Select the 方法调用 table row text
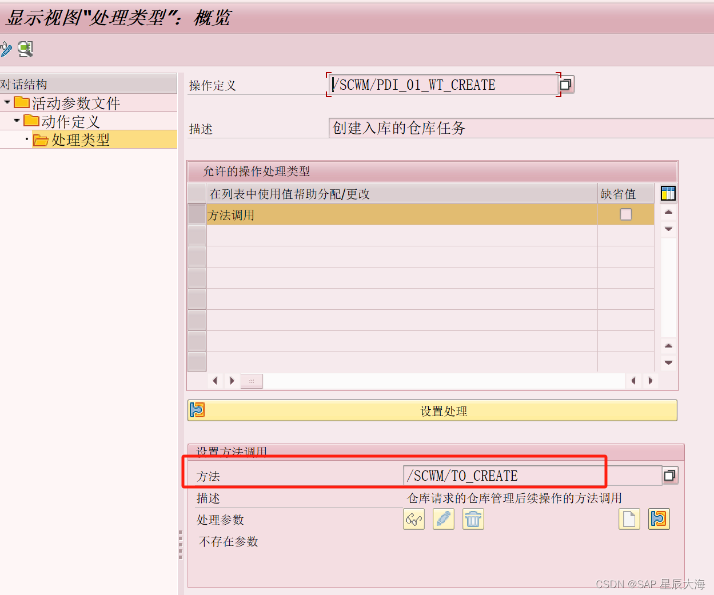 pyautogui.click(x=231, y=215)
